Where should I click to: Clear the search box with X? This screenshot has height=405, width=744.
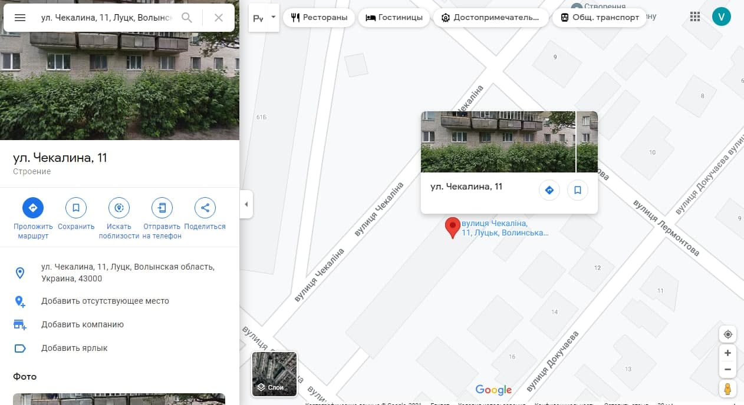(219, 18)
